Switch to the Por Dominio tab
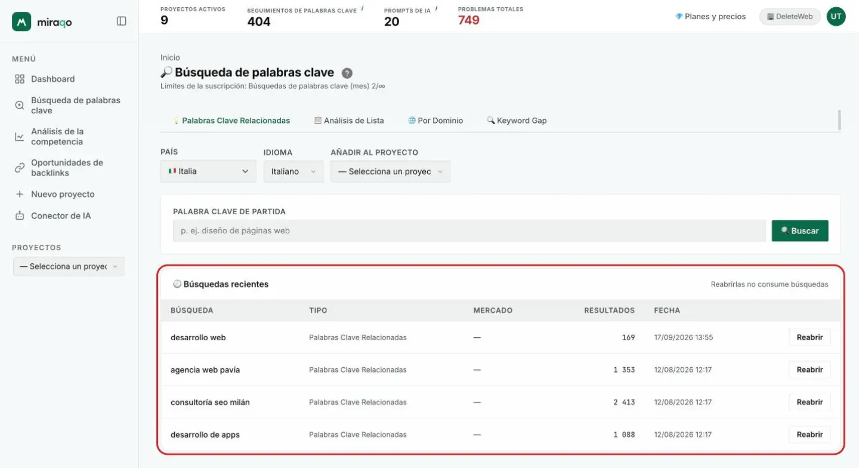Image resolution: width=859 pixels, height=468 pixels. (x=435, y=121)
